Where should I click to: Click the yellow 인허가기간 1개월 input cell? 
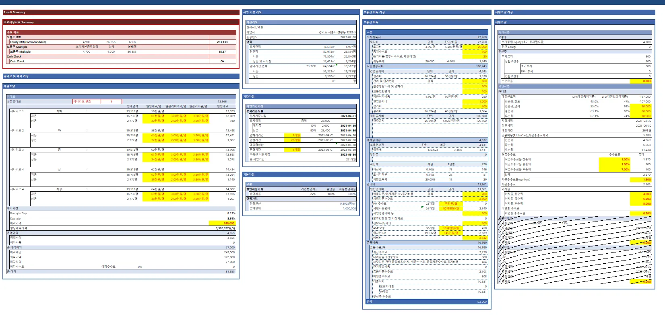(292, 135)
